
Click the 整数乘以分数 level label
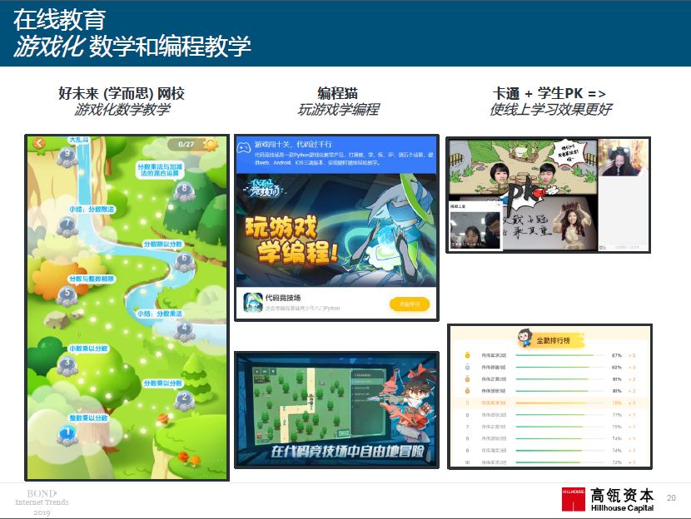[88, 418]
